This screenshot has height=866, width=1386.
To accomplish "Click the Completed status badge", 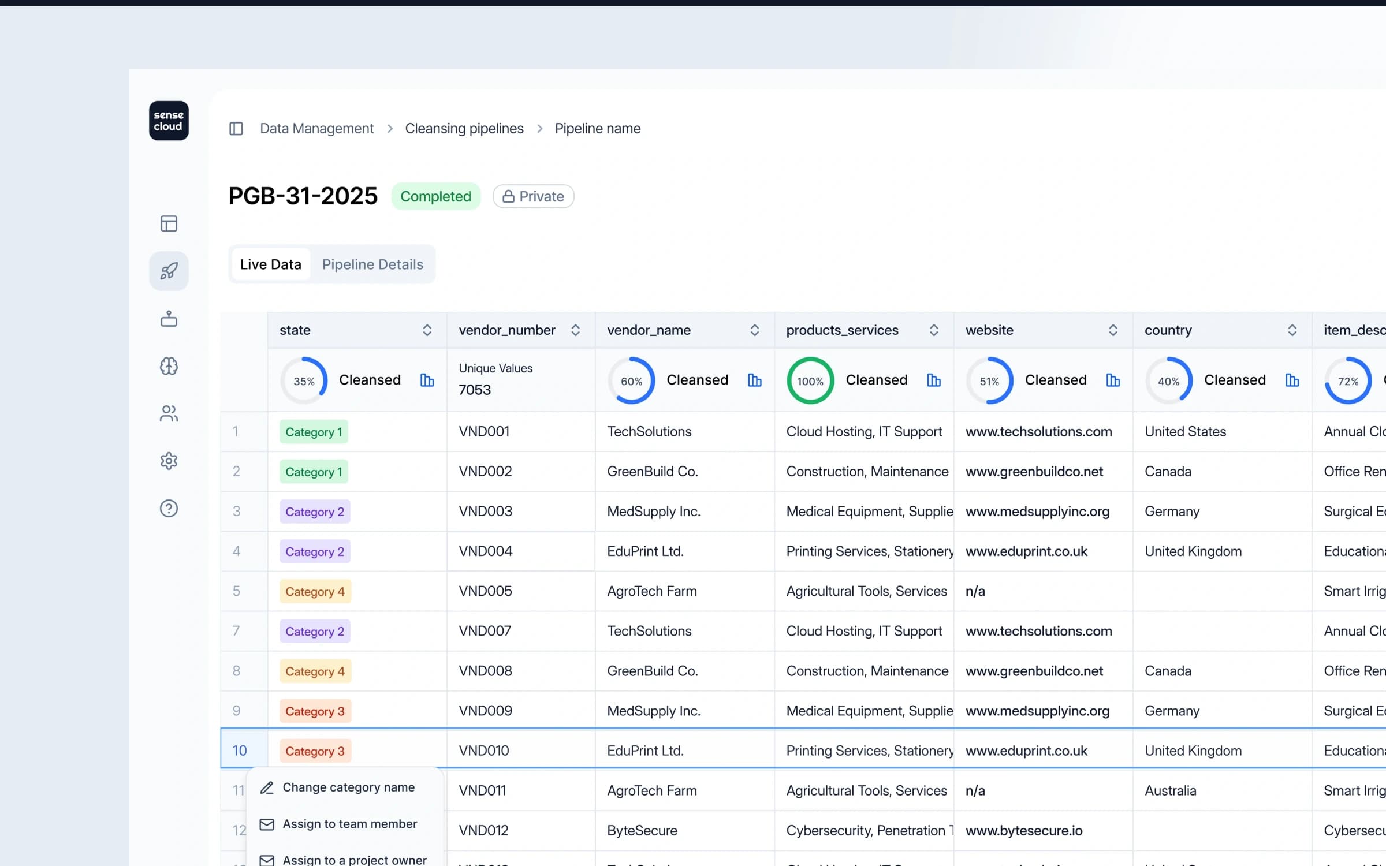I will [436, 196].
